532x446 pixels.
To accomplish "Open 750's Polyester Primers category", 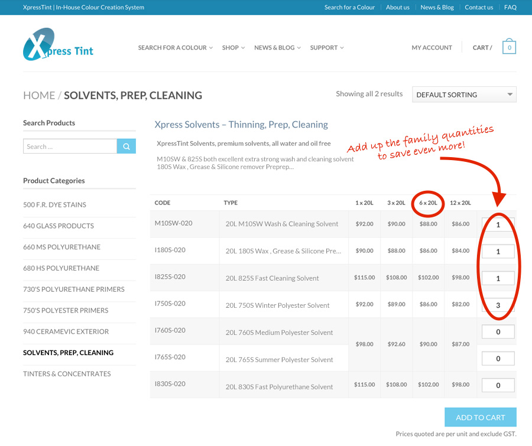I will click(x=66, y=310).
